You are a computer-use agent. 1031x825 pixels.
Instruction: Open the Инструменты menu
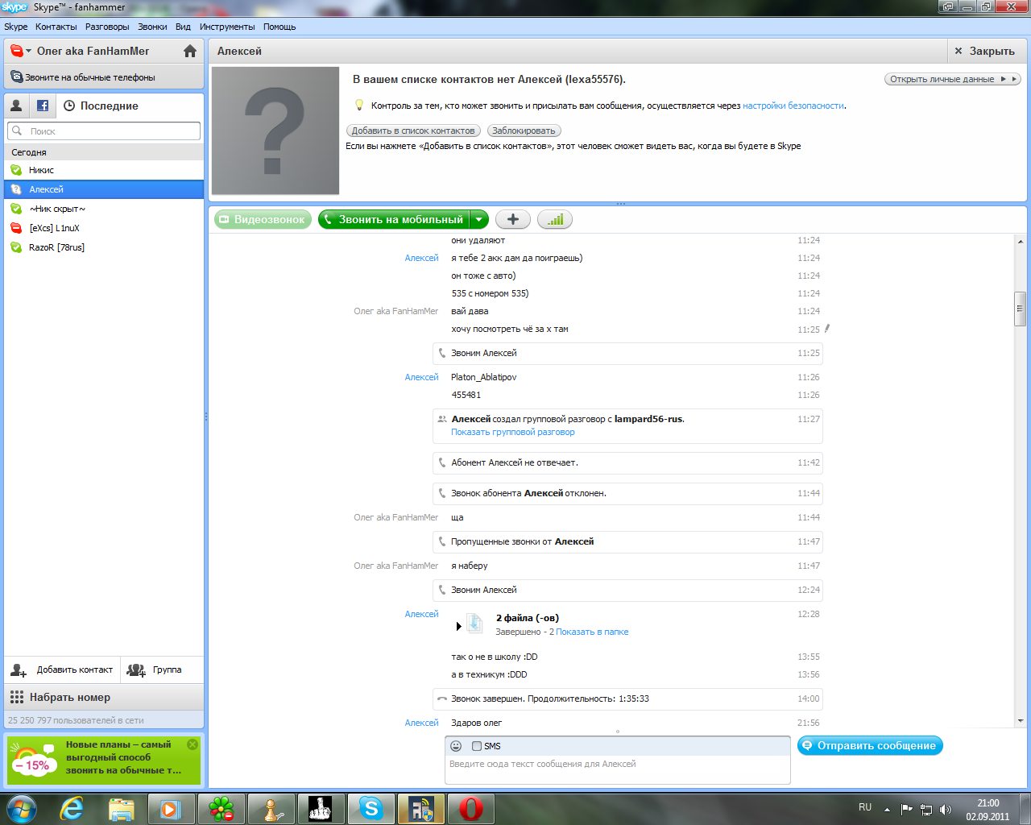coord(227,27)
